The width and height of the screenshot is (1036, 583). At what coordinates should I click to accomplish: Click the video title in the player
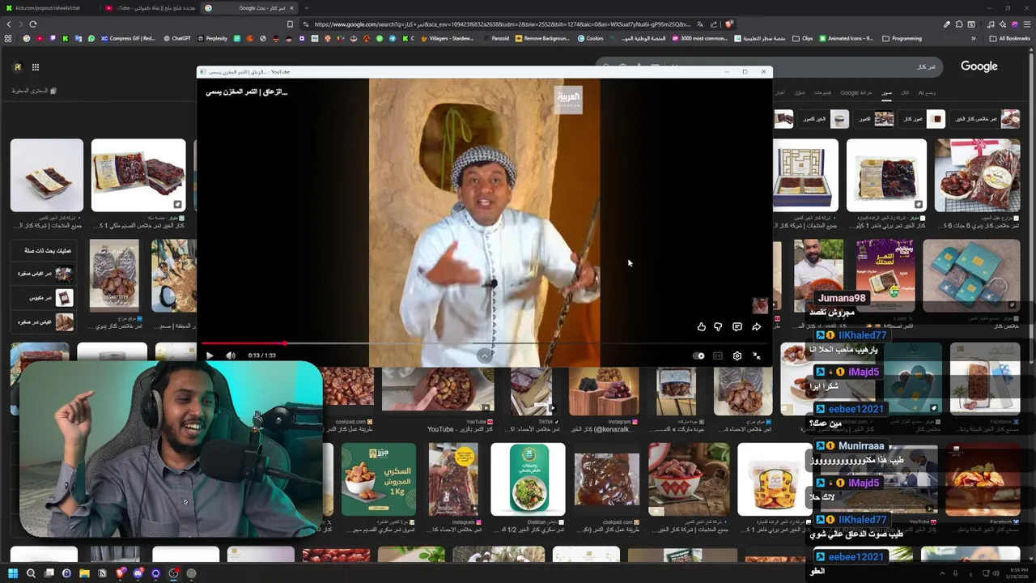point(247,91)
